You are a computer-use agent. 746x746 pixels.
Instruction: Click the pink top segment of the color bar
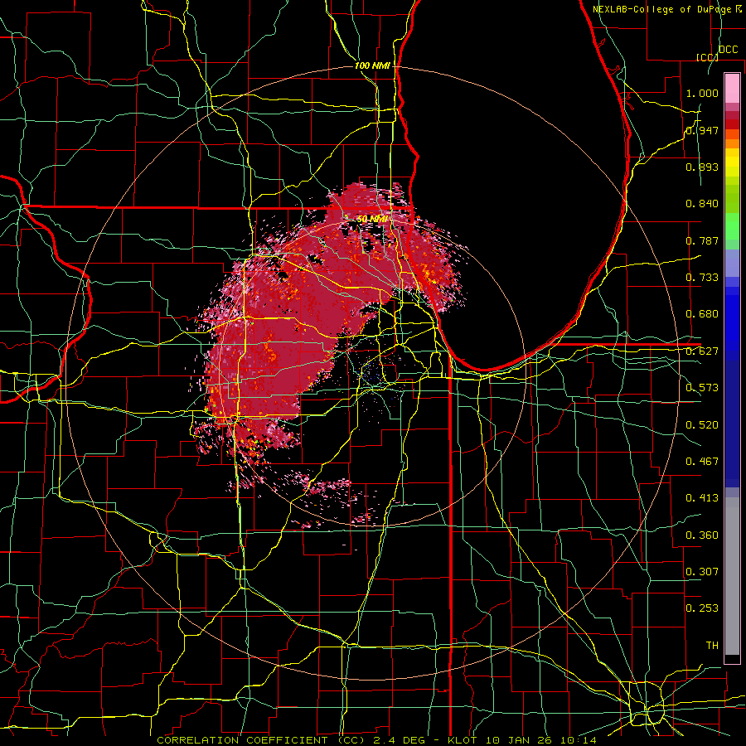tap(732, 89)
